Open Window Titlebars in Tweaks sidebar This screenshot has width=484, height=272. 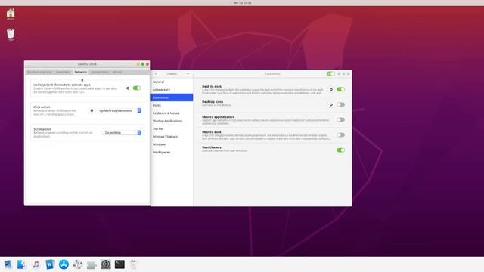point(172,136)
